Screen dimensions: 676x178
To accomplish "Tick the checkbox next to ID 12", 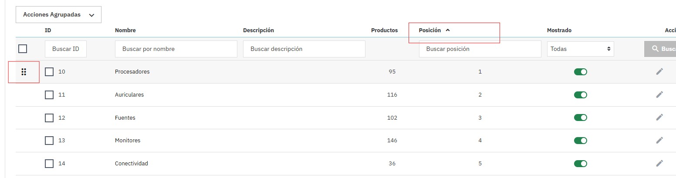I will point(49,118).
